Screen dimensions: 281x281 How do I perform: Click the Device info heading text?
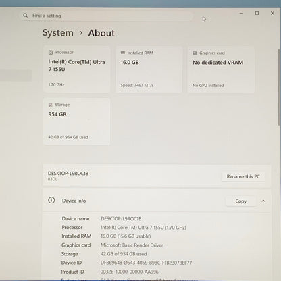click(x=74, y=201)
